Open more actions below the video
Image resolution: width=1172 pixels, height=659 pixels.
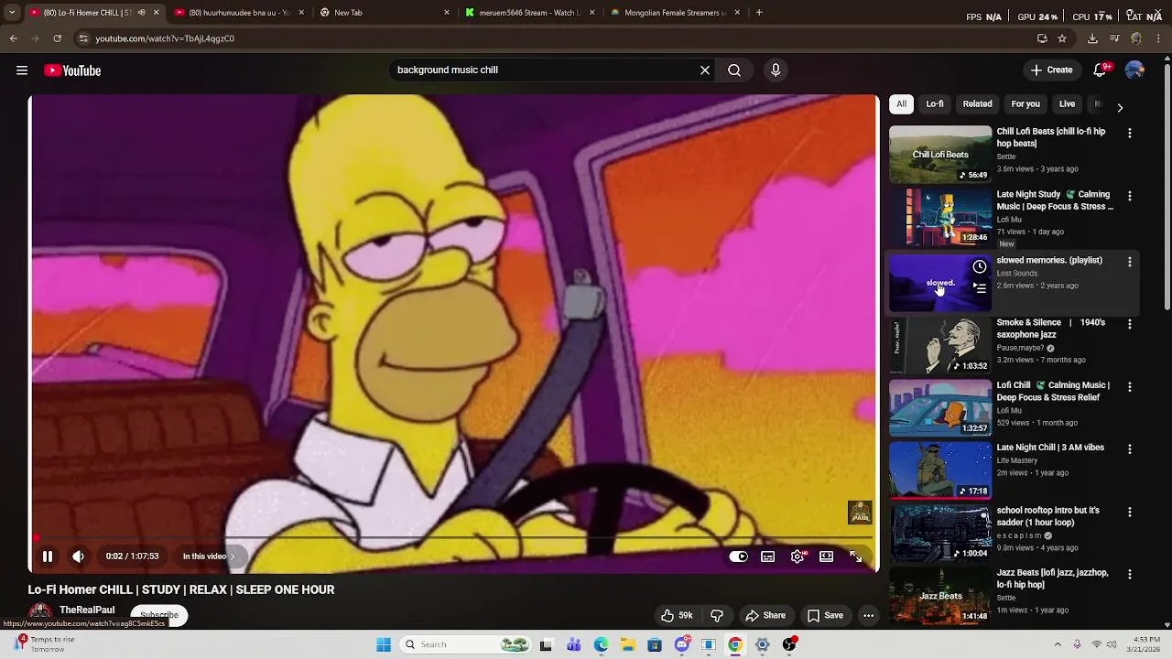tap(869, 616)
